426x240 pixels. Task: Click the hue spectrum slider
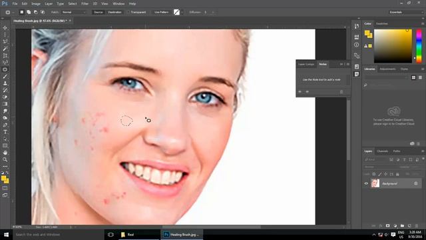click(419, 46)
